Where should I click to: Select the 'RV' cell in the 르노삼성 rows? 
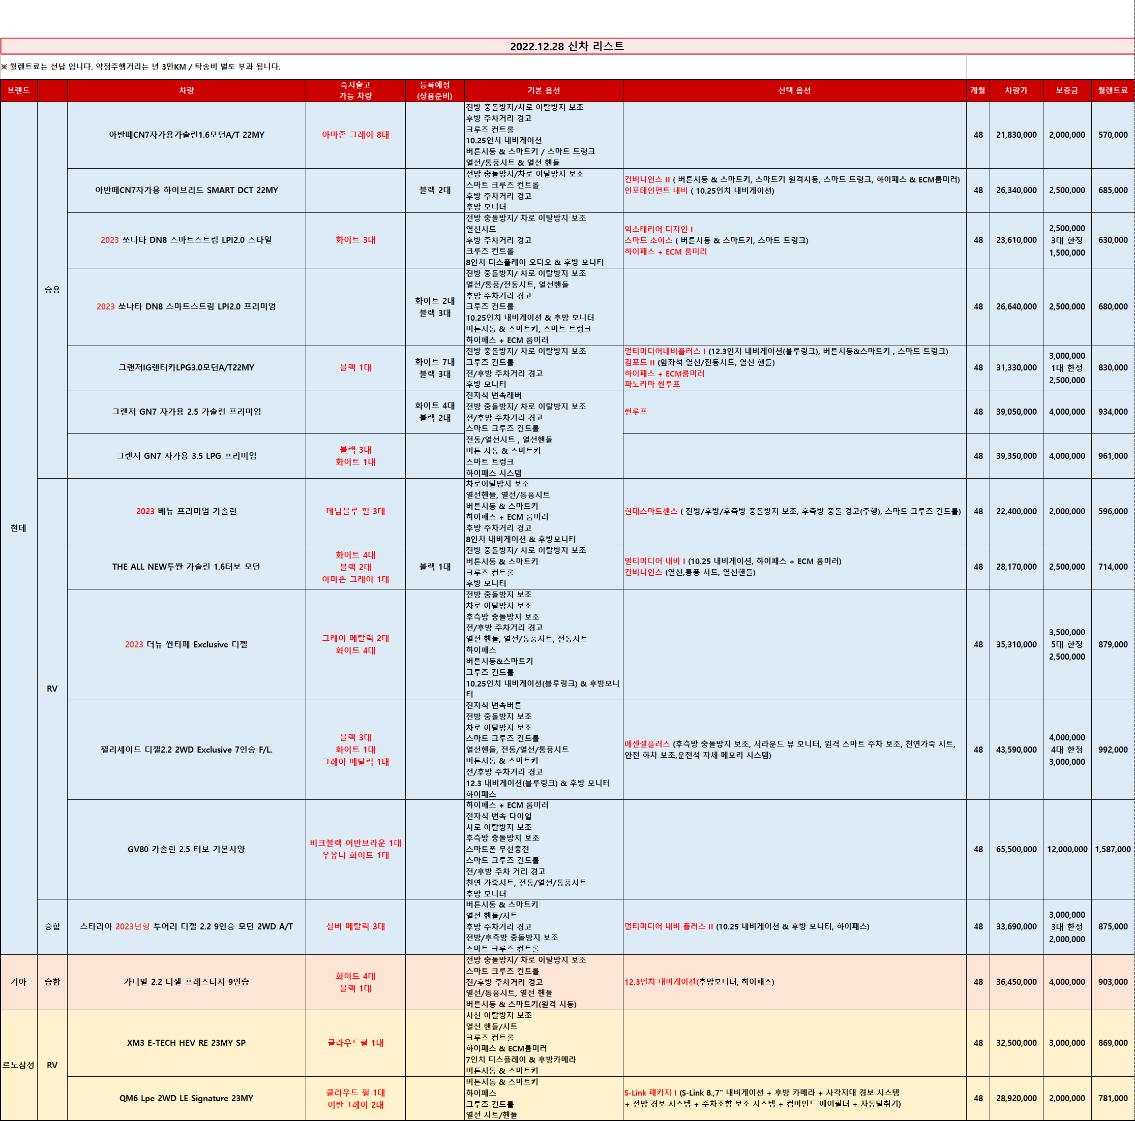[x=52, y=1065]
